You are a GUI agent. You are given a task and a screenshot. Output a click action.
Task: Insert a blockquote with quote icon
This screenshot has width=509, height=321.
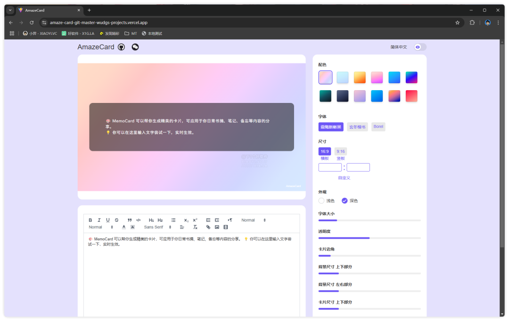[x=130, y=220]
